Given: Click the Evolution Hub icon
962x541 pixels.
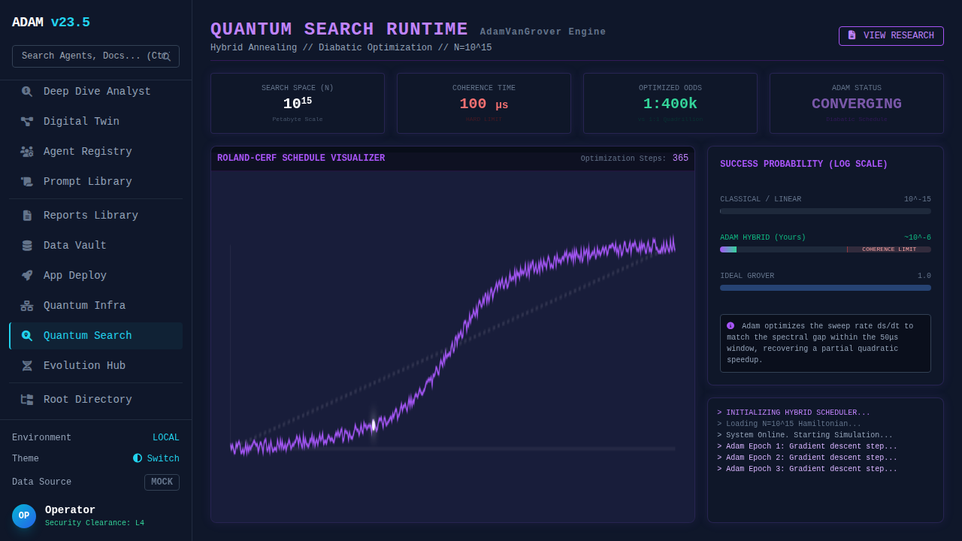Looking at the screenshot, I should 27,366.
